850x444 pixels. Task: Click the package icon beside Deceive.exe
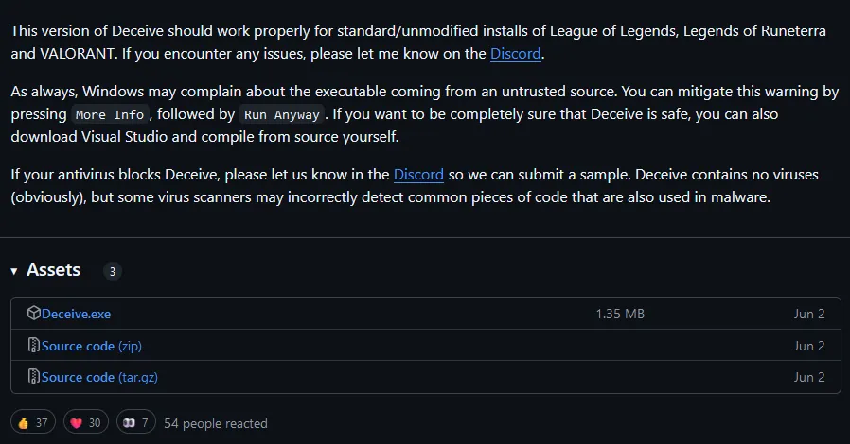point(34,314)
